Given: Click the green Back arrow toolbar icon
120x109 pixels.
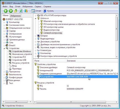Looking at the screenshot, I should pos(6,11).
